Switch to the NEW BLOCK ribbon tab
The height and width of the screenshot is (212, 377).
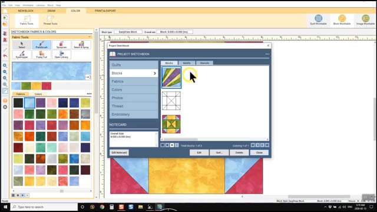point(26,11)
